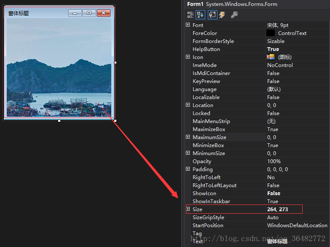
Task: Show the Properties page button
Action: 212,15
